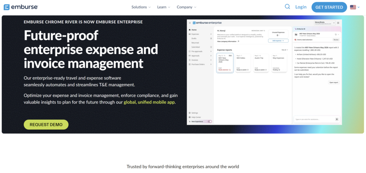The height and width of the screenshot is (173, 366).
Task: Click the Drafts count badge
Action: 211,38
